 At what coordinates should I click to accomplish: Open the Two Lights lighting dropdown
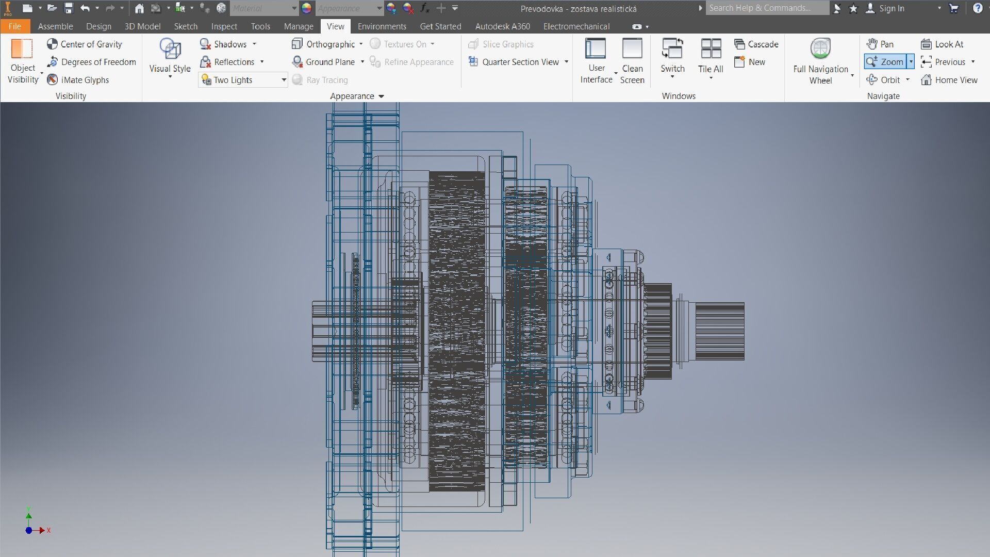[x=284, y=80]
